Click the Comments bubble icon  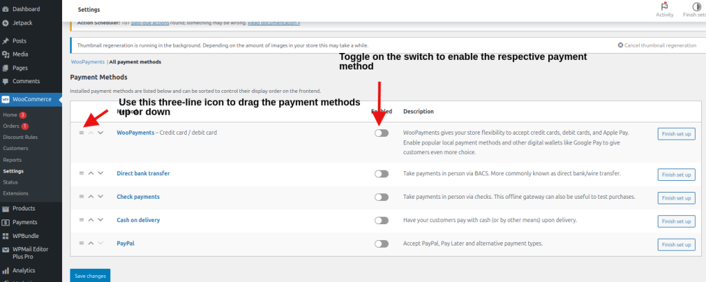click(6, 82)
